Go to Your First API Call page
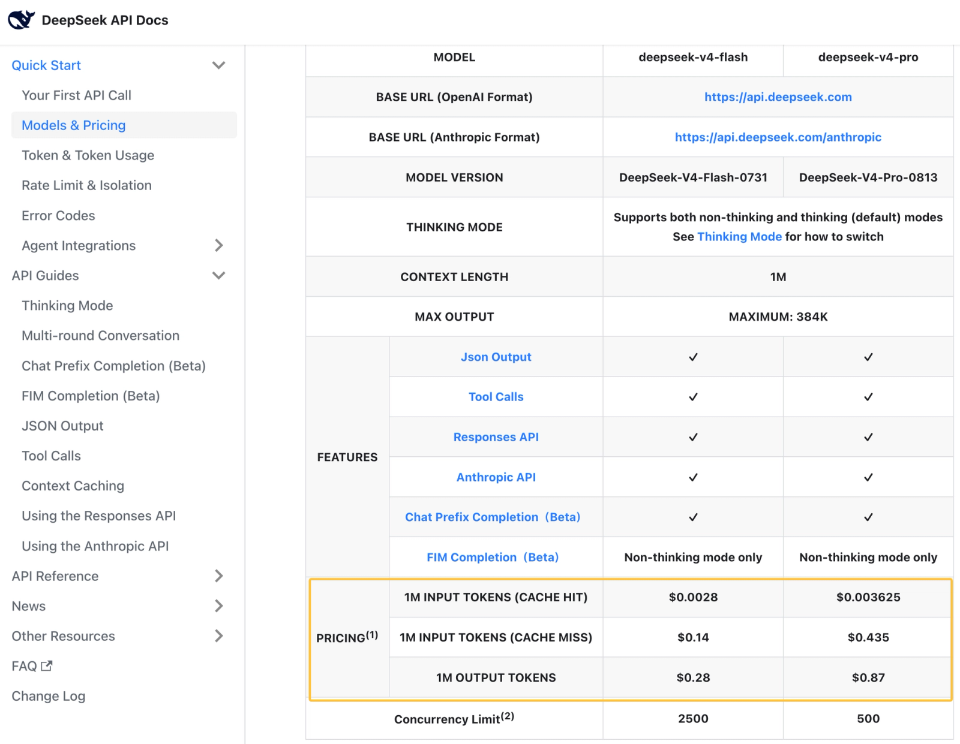The height and width of the screenshot is (744, 960). tap(76, 95)
